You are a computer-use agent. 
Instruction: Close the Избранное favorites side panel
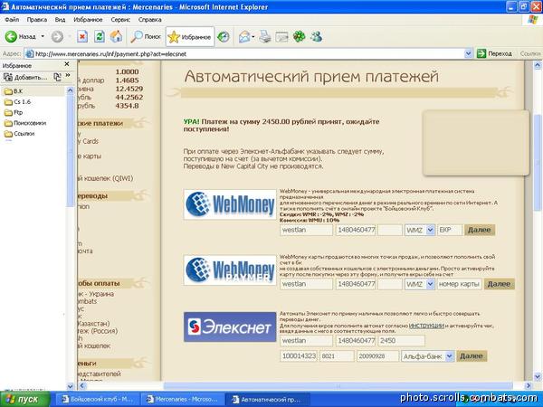67,64
